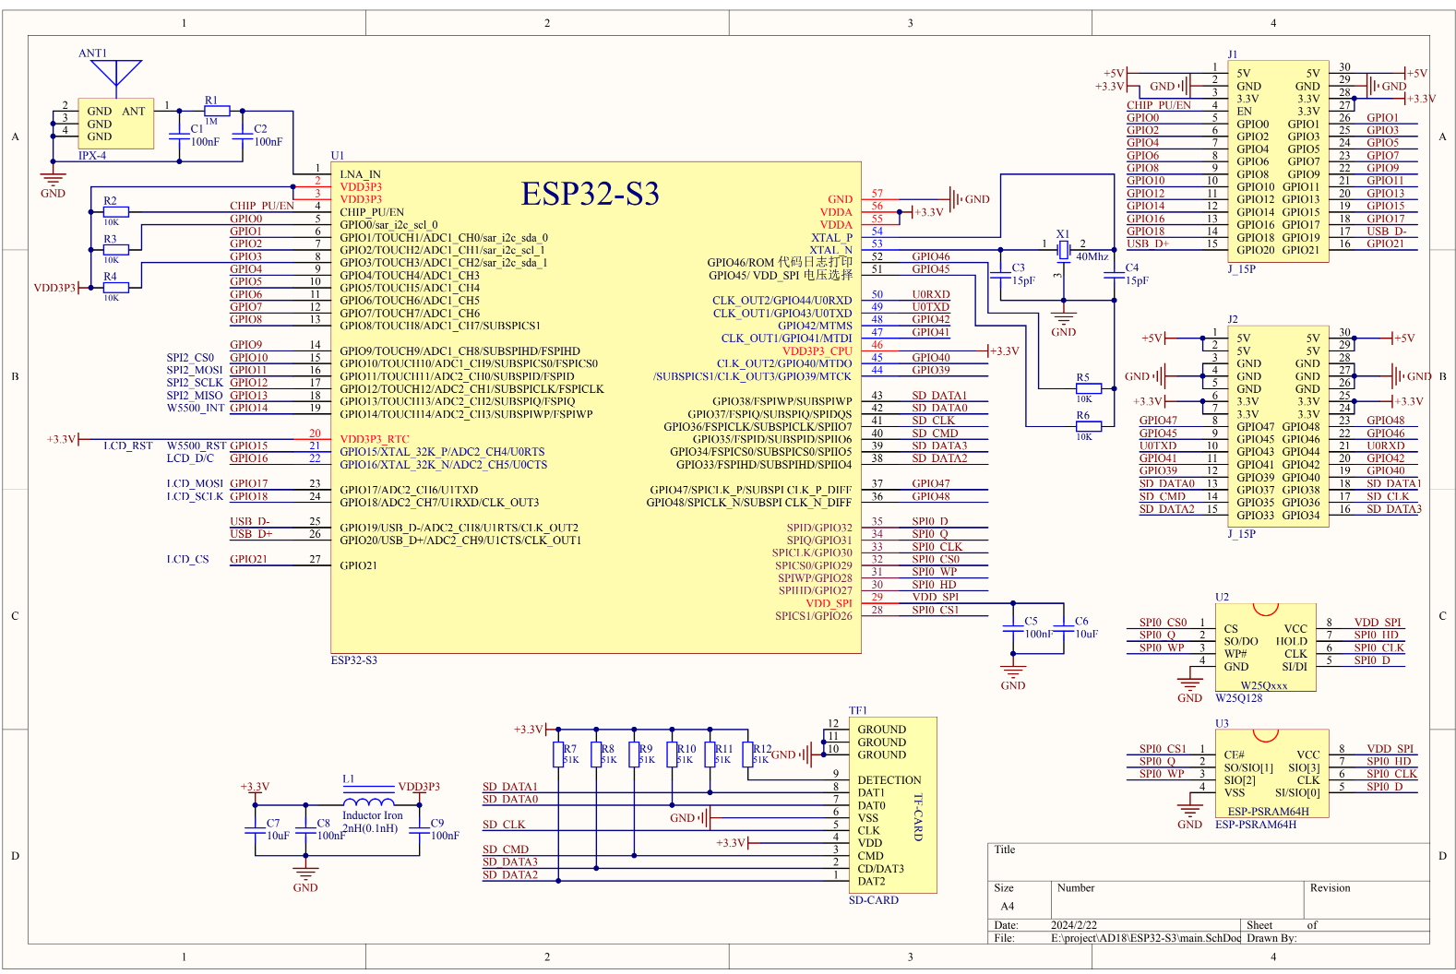Click the R1 1M resistor symbol
Viewport: 1456px width, 974px height.
(217, 111)
